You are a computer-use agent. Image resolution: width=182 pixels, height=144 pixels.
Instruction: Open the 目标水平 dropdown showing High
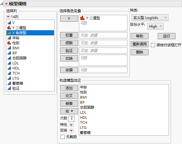pyautogui.click(x=155, y=26)
